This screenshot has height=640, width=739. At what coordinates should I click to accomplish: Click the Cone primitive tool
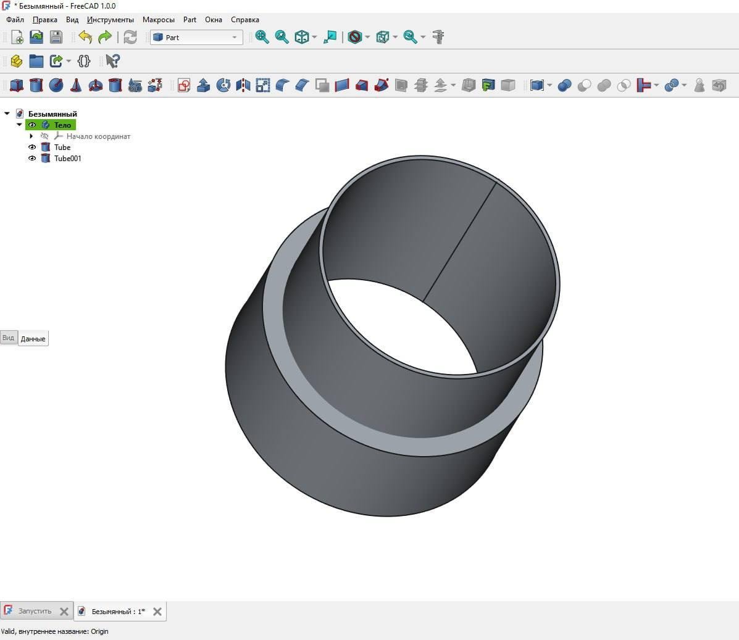(76, 86)
